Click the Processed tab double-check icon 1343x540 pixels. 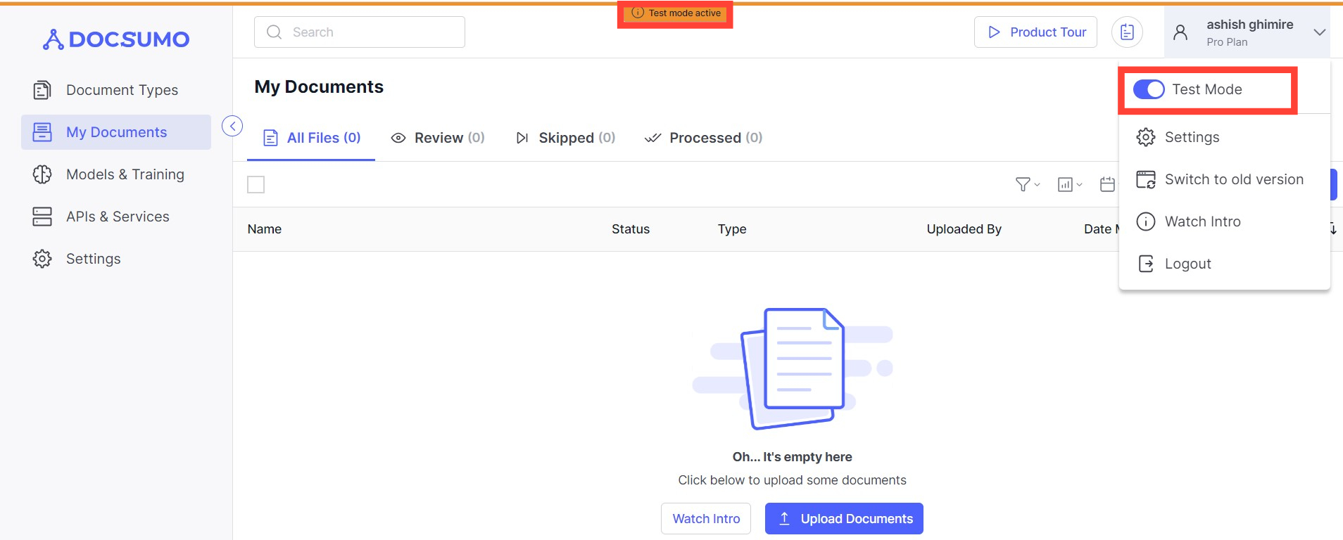click(653, 138)
